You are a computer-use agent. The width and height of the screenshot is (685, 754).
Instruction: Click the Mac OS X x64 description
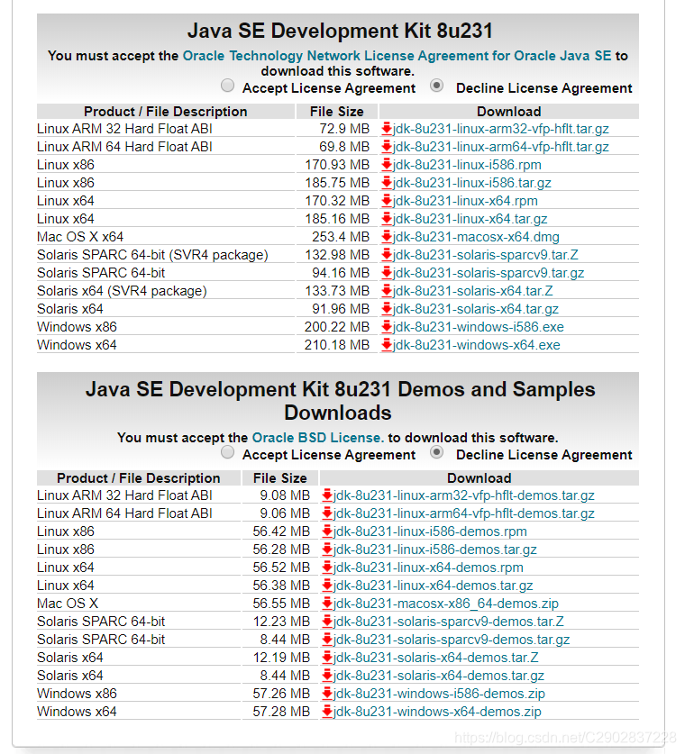click(80, 237)
